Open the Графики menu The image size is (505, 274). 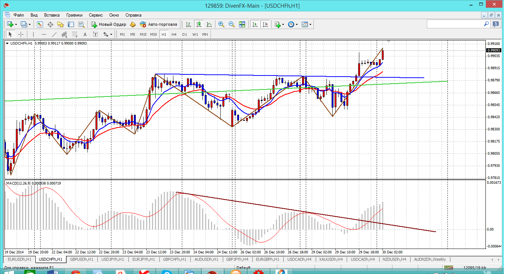(74, 15)
